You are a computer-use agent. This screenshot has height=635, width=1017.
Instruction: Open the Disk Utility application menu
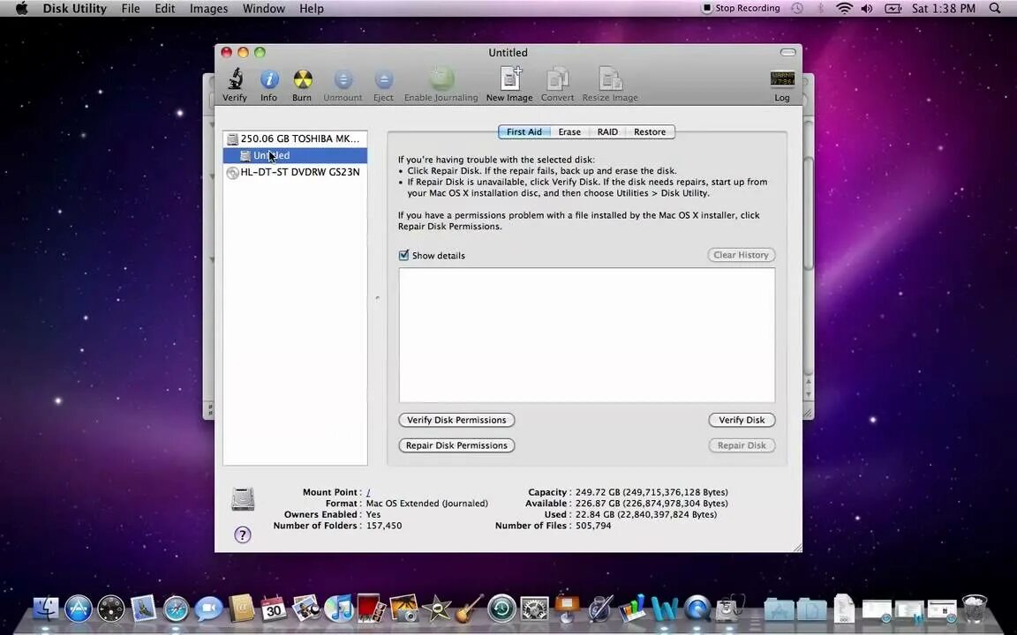click(74, 9)
